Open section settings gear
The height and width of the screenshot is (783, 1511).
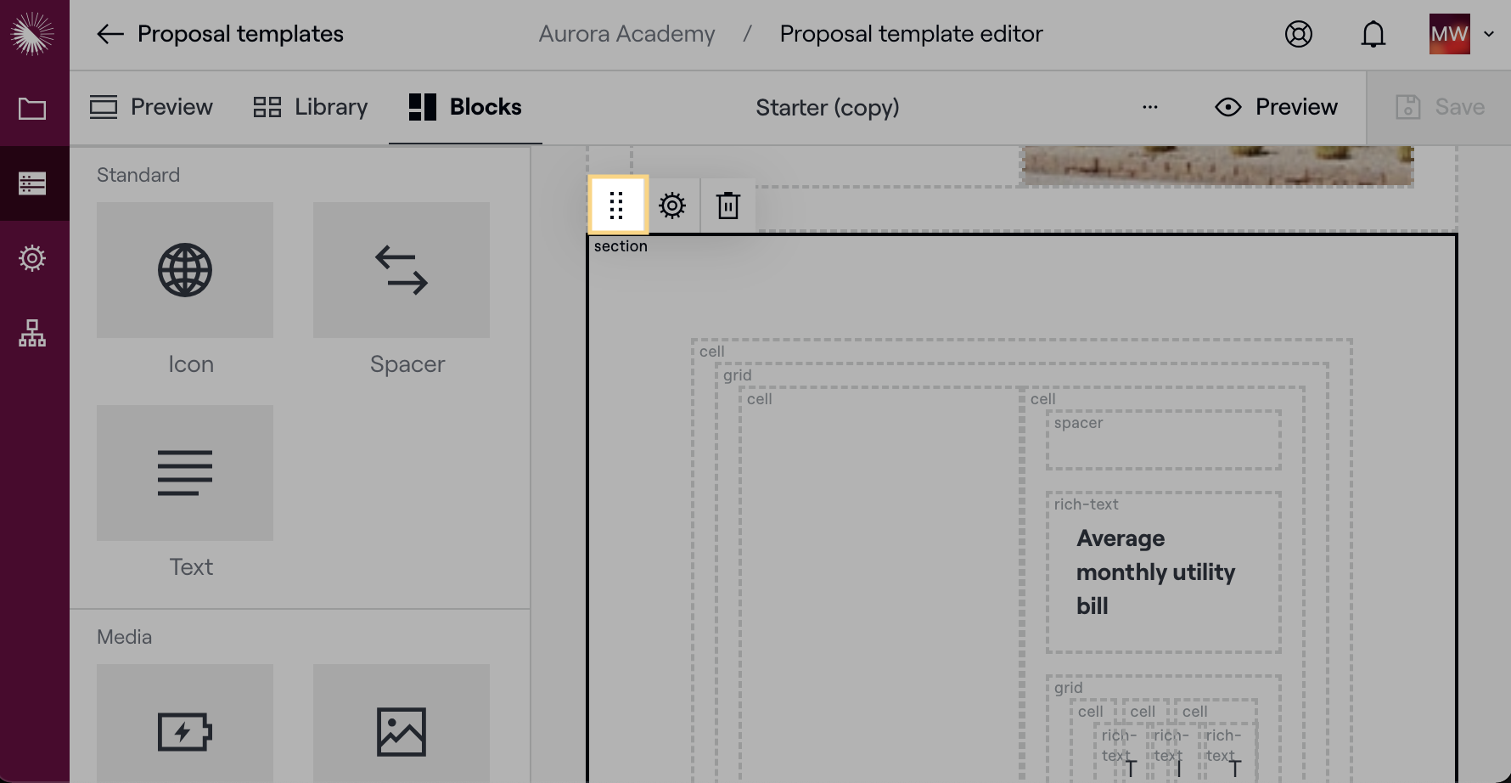tap(672, 206)
